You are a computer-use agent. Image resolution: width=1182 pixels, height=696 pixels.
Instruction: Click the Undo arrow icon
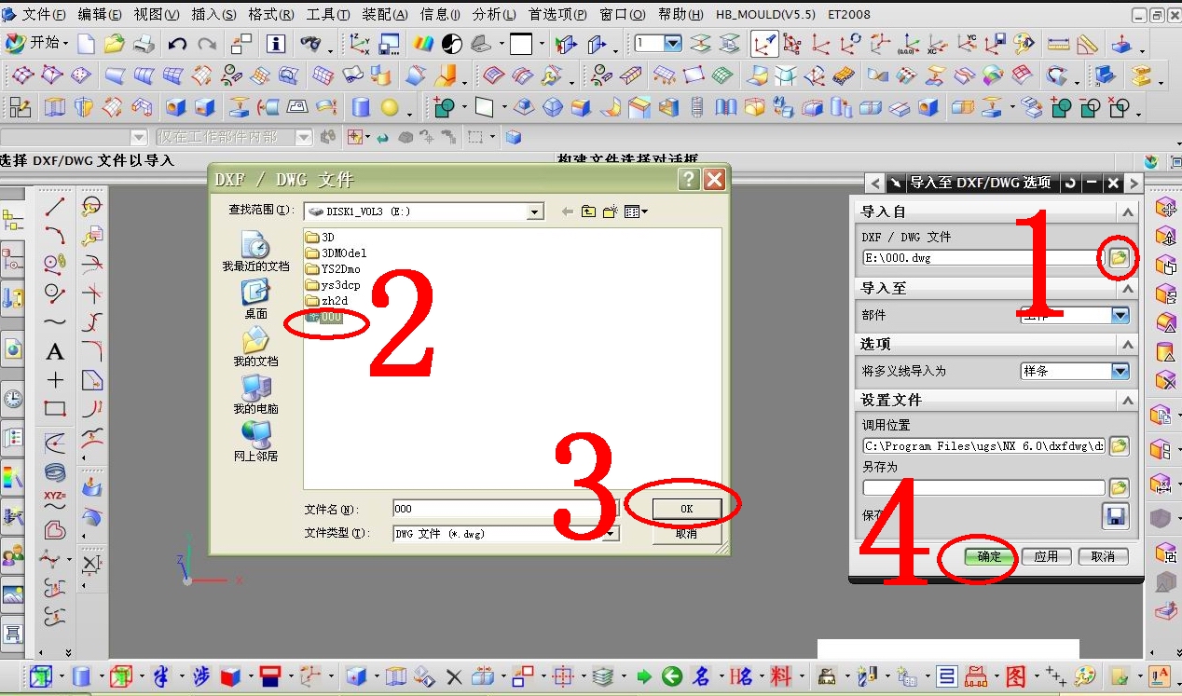178,44
